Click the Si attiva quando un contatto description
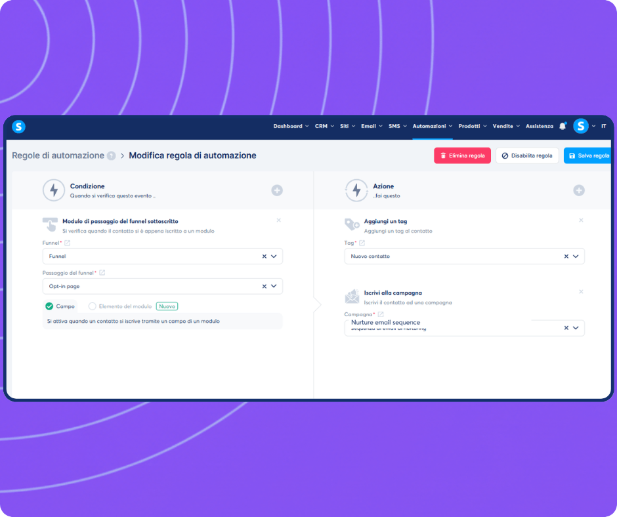Screen dimensions: 617x517 (133, 321)
